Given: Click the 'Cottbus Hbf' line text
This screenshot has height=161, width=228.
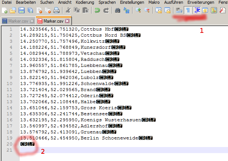Looking at the screenshot, I should coord(74,29).
